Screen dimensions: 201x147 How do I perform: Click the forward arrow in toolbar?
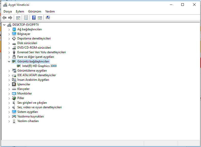[10, 18]
